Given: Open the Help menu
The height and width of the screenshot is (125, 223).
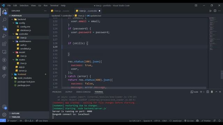Looking at the screenshot, I should 63,6.
